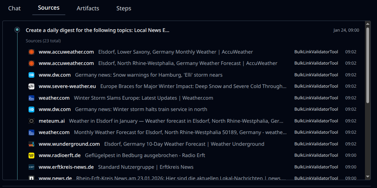Click the timeline node beside the daily digest title

[x=17, y=30]
